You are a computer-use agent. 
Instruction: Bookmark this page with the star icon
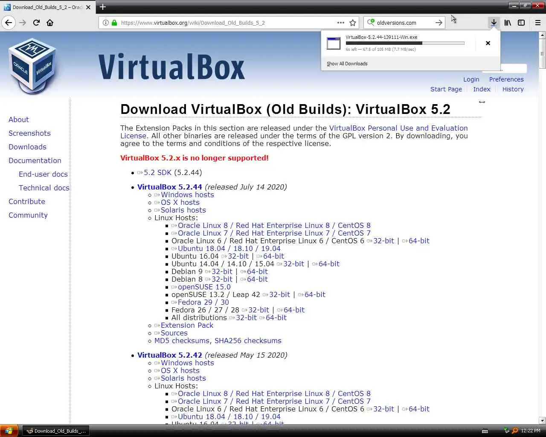tap(353, 23)
